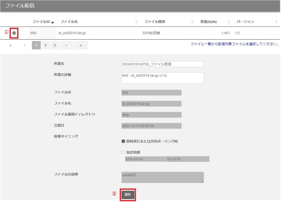Viewport: 281px width, 202px height.
Task: Sort by ファイルID column arrow
Action: (52, 22)
